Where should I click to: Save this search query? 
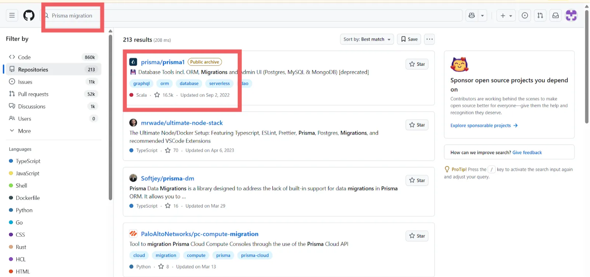tap(409, 39)
